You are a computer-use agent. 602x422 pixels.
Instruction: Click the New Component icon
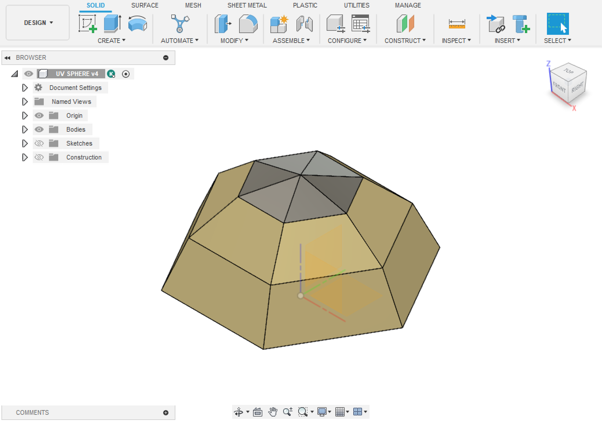(x=279, y=24)
